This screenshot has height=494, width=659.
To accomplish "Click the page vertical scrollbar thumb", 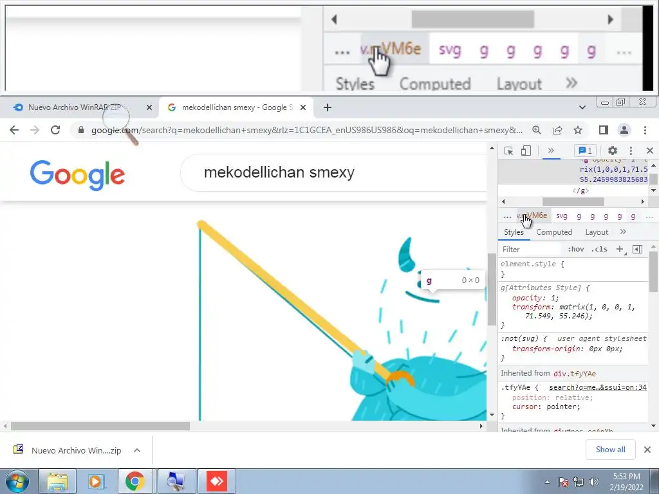I will pyautogui.click(x=492, y=289).
